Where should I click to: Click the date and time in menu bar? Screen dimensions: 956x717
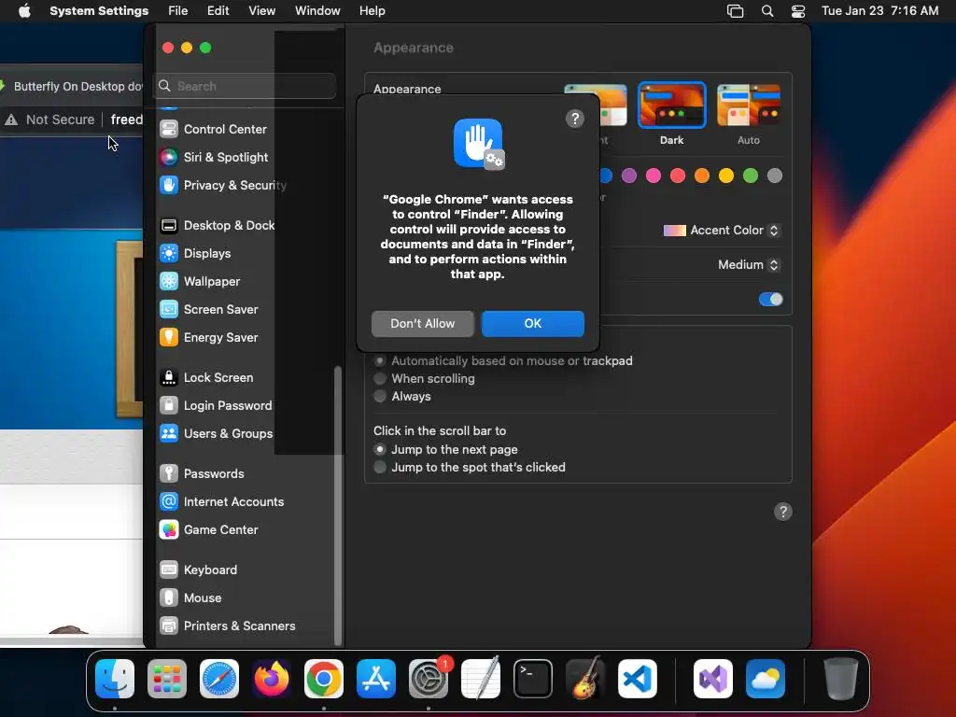tap(879, 11)
